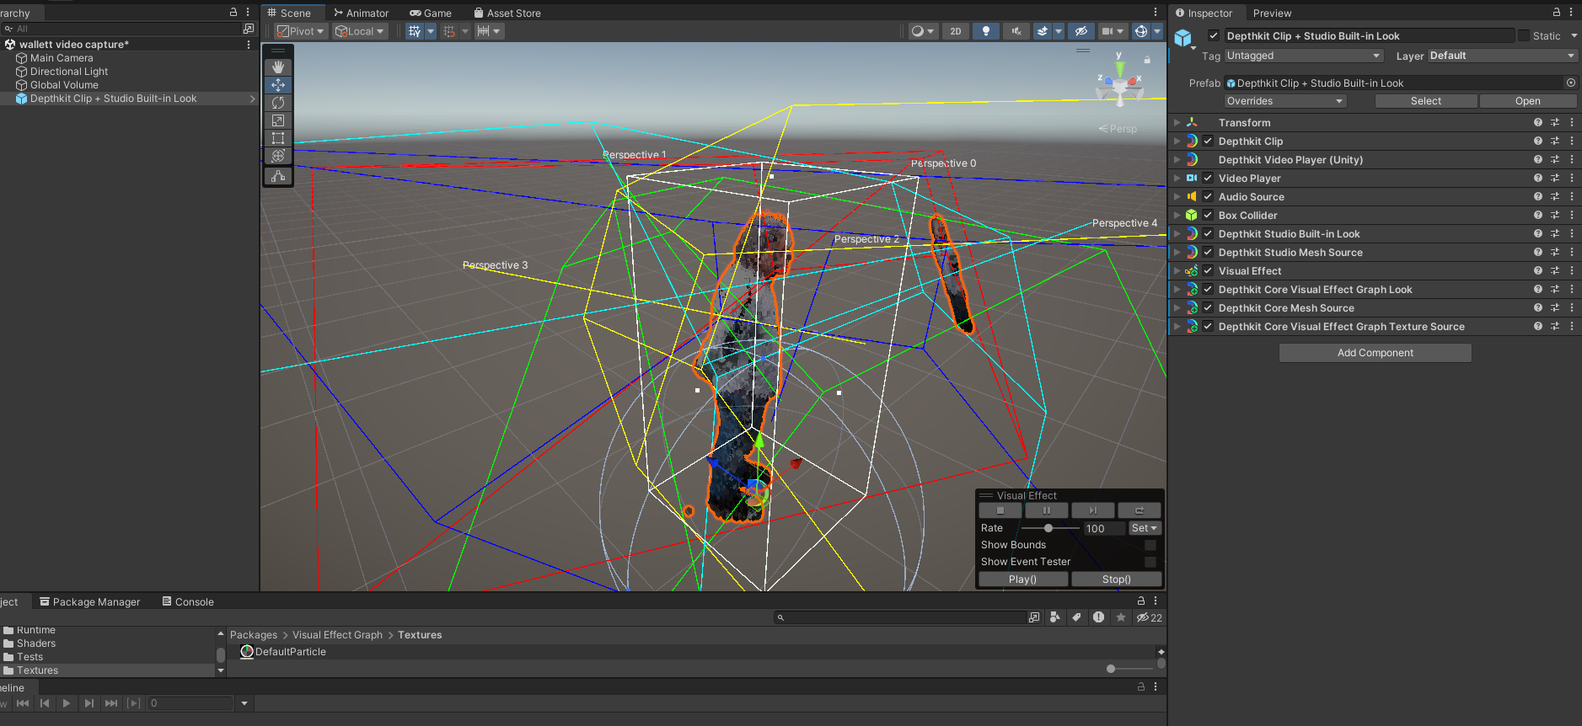Open the Tag dropdown showing Untagged
Image resolution: width=1582 pixels, height=726 pixels.
click(1303, 56)
